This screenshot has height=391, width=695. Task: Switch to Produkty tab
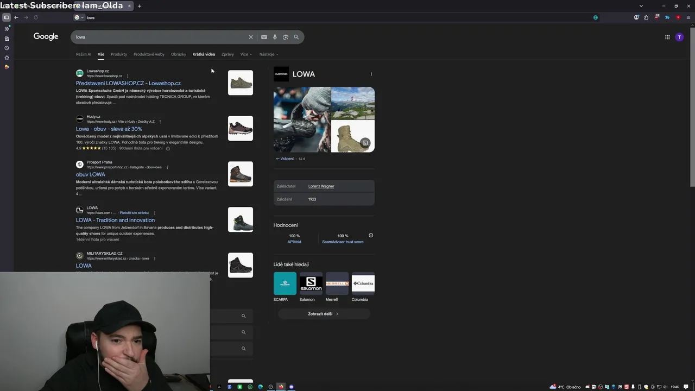119,54
